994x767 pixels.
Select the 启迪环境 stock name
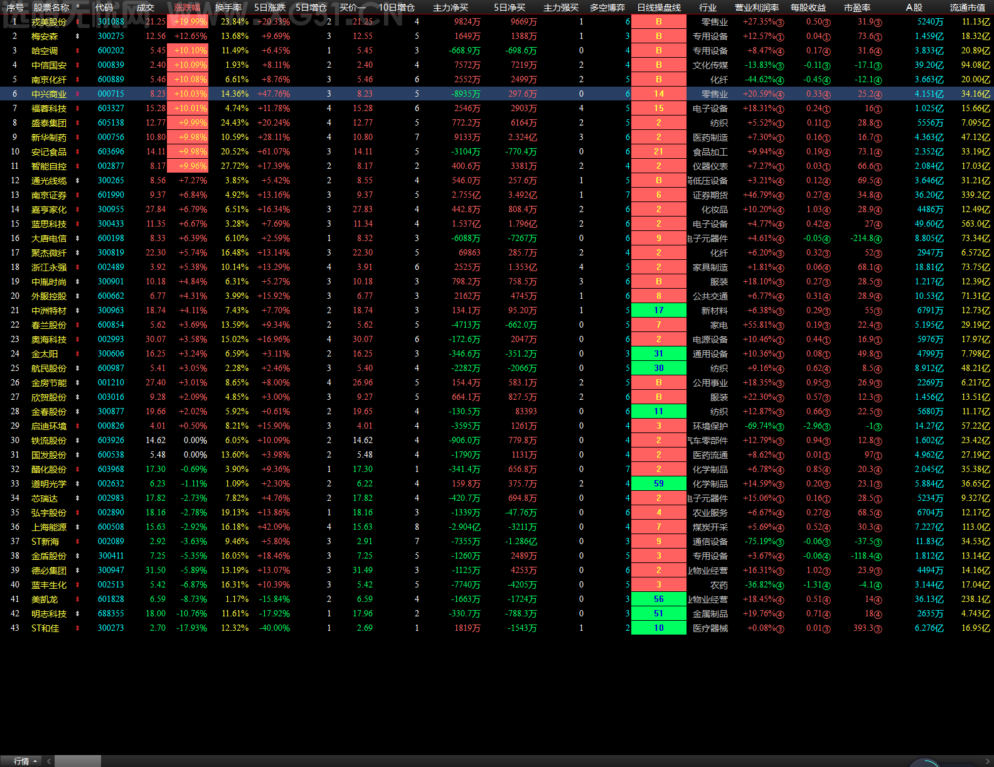pos(49,426)
